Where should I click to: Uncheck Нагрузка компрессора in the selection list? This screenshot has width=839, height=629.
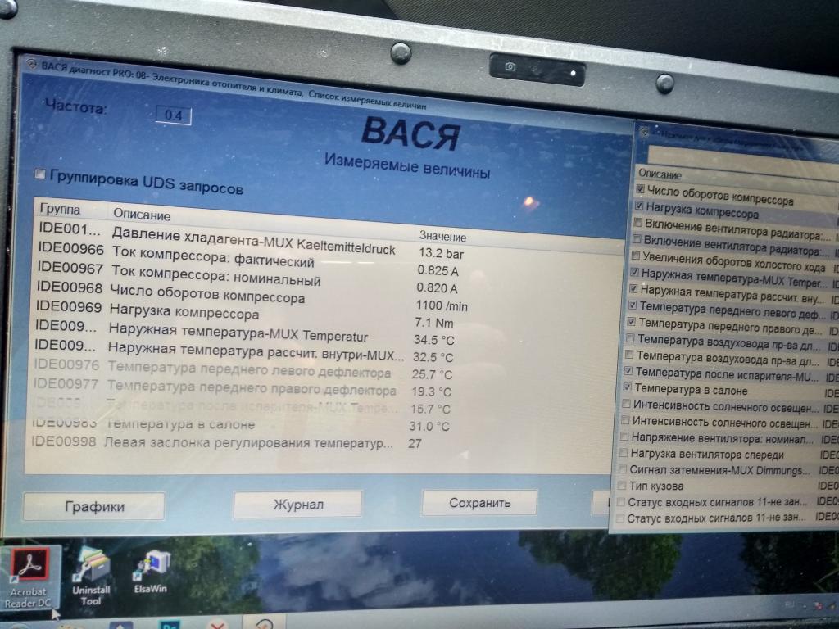point(639,206)
